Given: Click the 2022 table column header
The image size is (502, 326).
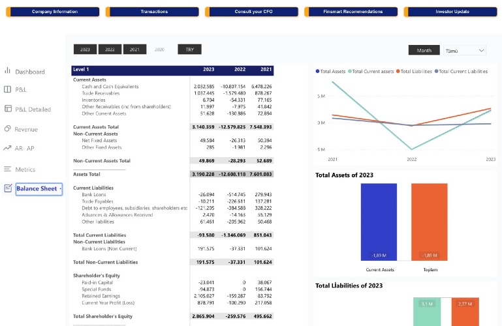Looking at the screenshot, I should pos(240,69).
